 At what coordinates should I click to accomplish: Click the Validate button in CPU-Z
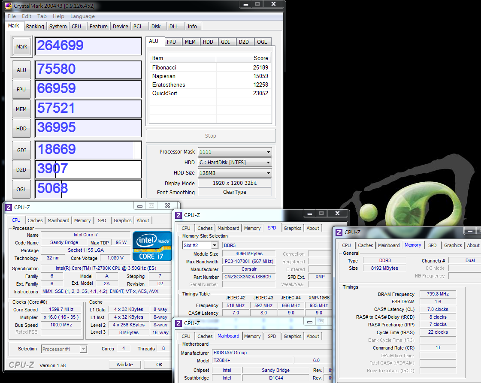[124, 365]
